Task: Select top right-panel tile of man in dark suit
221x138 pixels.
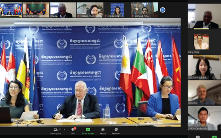Action: click(204, 16)
